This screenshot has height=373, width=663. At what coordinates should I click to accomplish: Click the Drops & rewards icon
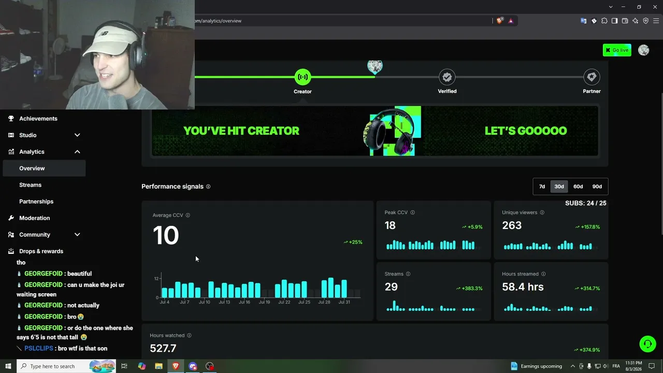coord(11,251)
